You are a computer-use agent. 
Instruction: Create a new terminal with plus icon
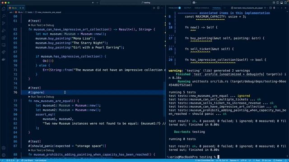pyautogui.click(x=265, y=8)
